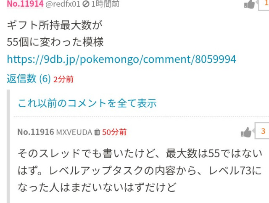Screen dimensions: 269x203
Task: Show all earlier comments (これ以前のコメントを全て表示)
Action: (87, 103)
